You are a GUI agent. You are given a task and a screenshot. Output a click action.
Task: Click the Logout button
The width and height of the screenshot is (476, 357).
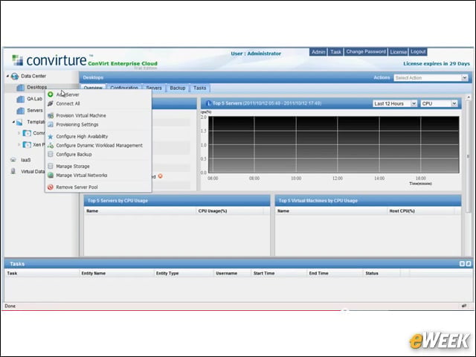418,52
